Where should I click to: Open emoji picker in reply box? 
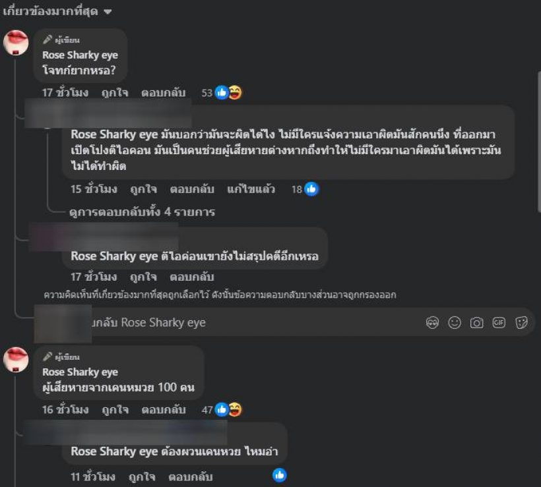click(455, 323)
